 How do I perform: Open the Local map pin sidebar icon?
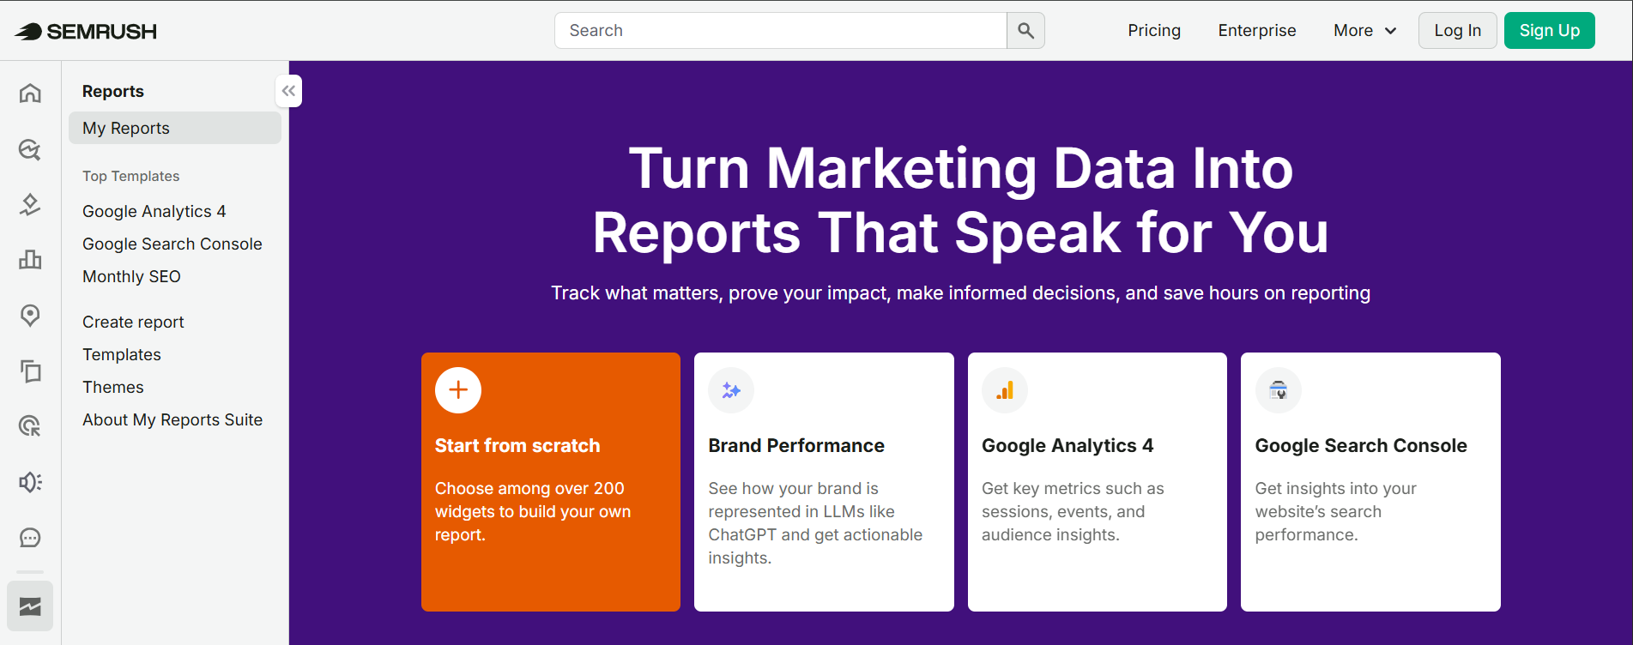(x=30, y=315)
